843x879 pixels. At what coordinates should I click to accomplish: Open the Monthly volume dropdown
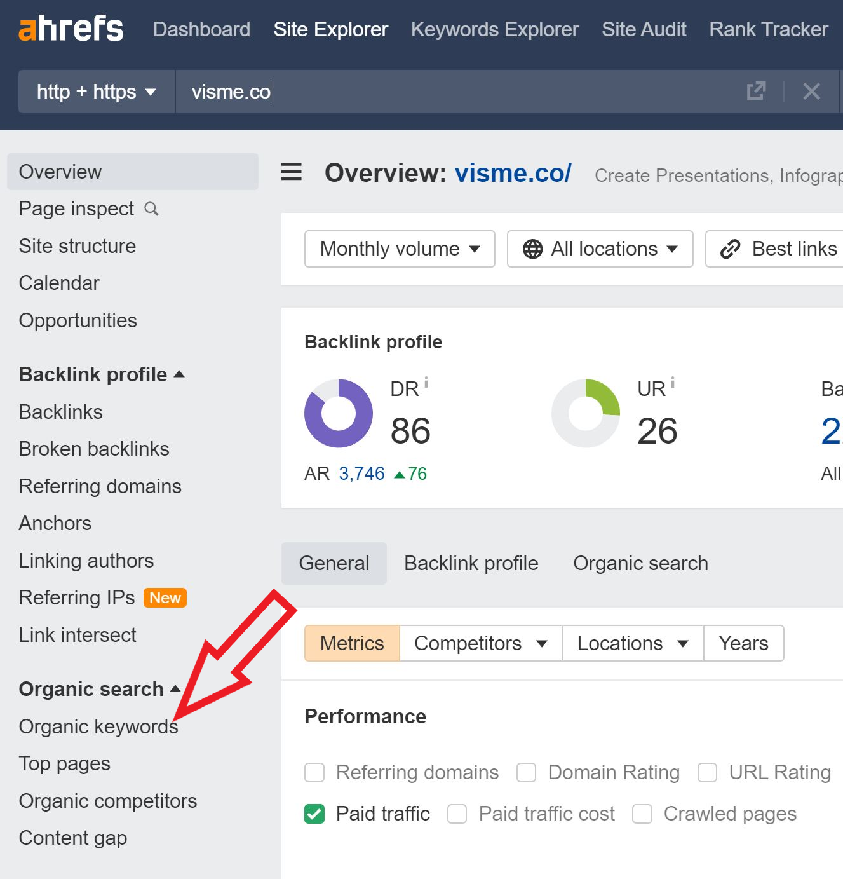click(x=400, y=249)
